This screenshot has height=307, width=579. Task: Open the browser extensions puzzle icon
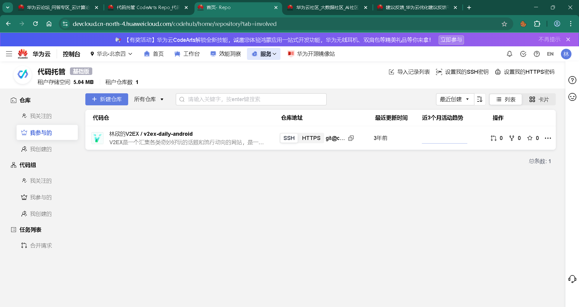[x=537, y=24]
